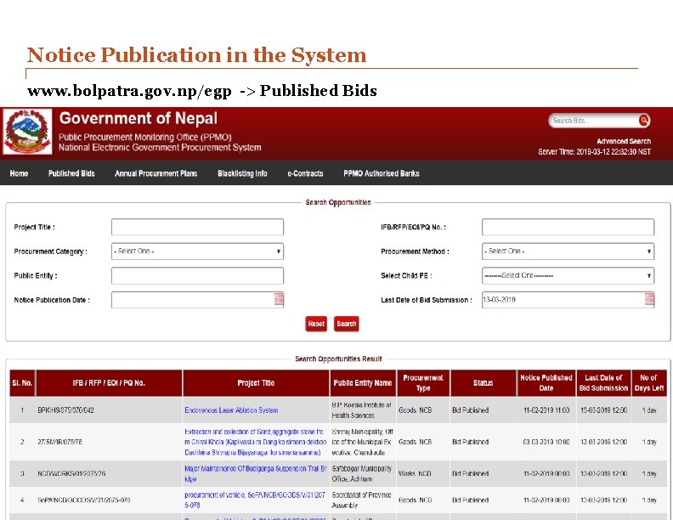This screenshot has height=520, width=673.
Task: Open Extraction and collection of Sand project link
Action: (256, 442)
